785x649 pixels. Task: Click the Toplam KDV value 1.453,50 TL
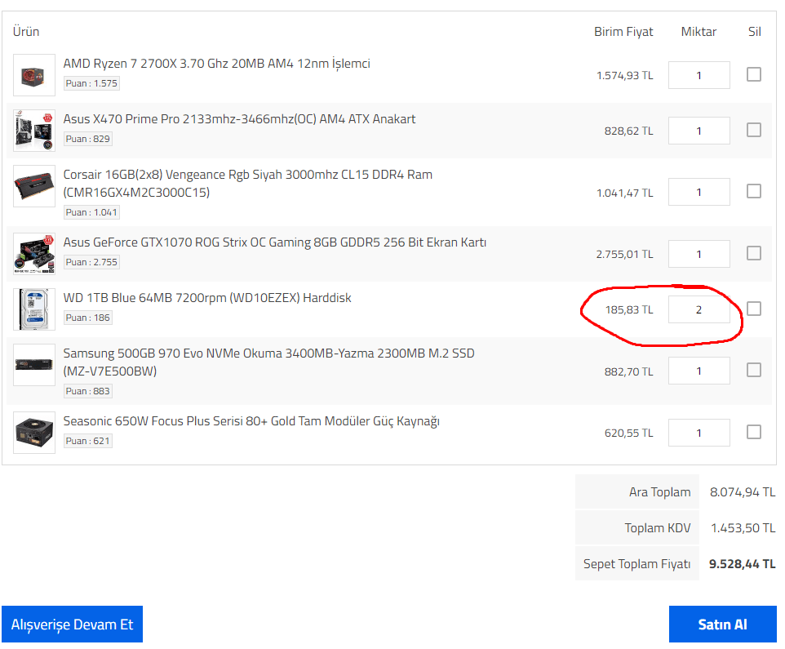point(743,528)
